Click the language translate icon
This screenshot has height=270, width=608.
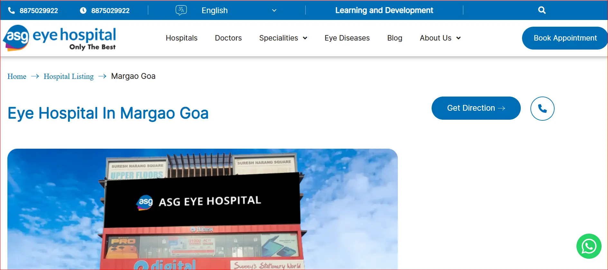181,10
